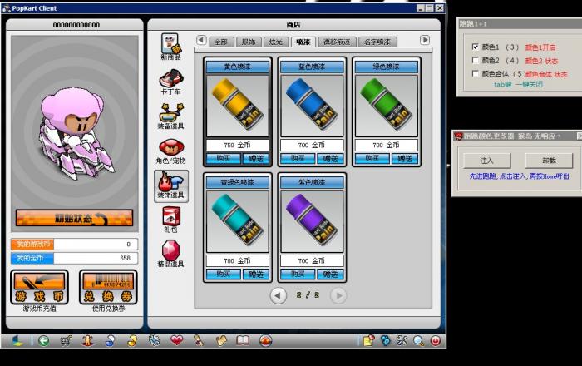Click the blue-yellow logo at toolbar start
The width and height of the screenshot is (582, 366).
17,340
